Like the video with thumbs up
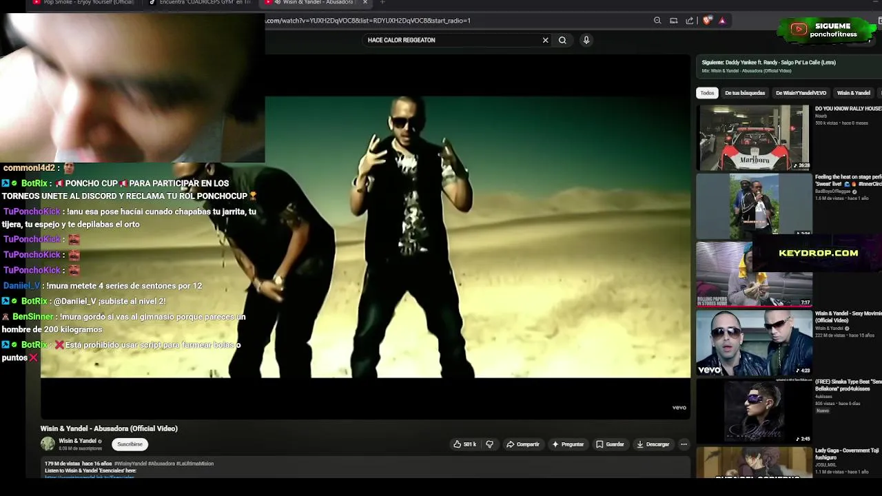The image size is (882, 496). click(464, 444)
